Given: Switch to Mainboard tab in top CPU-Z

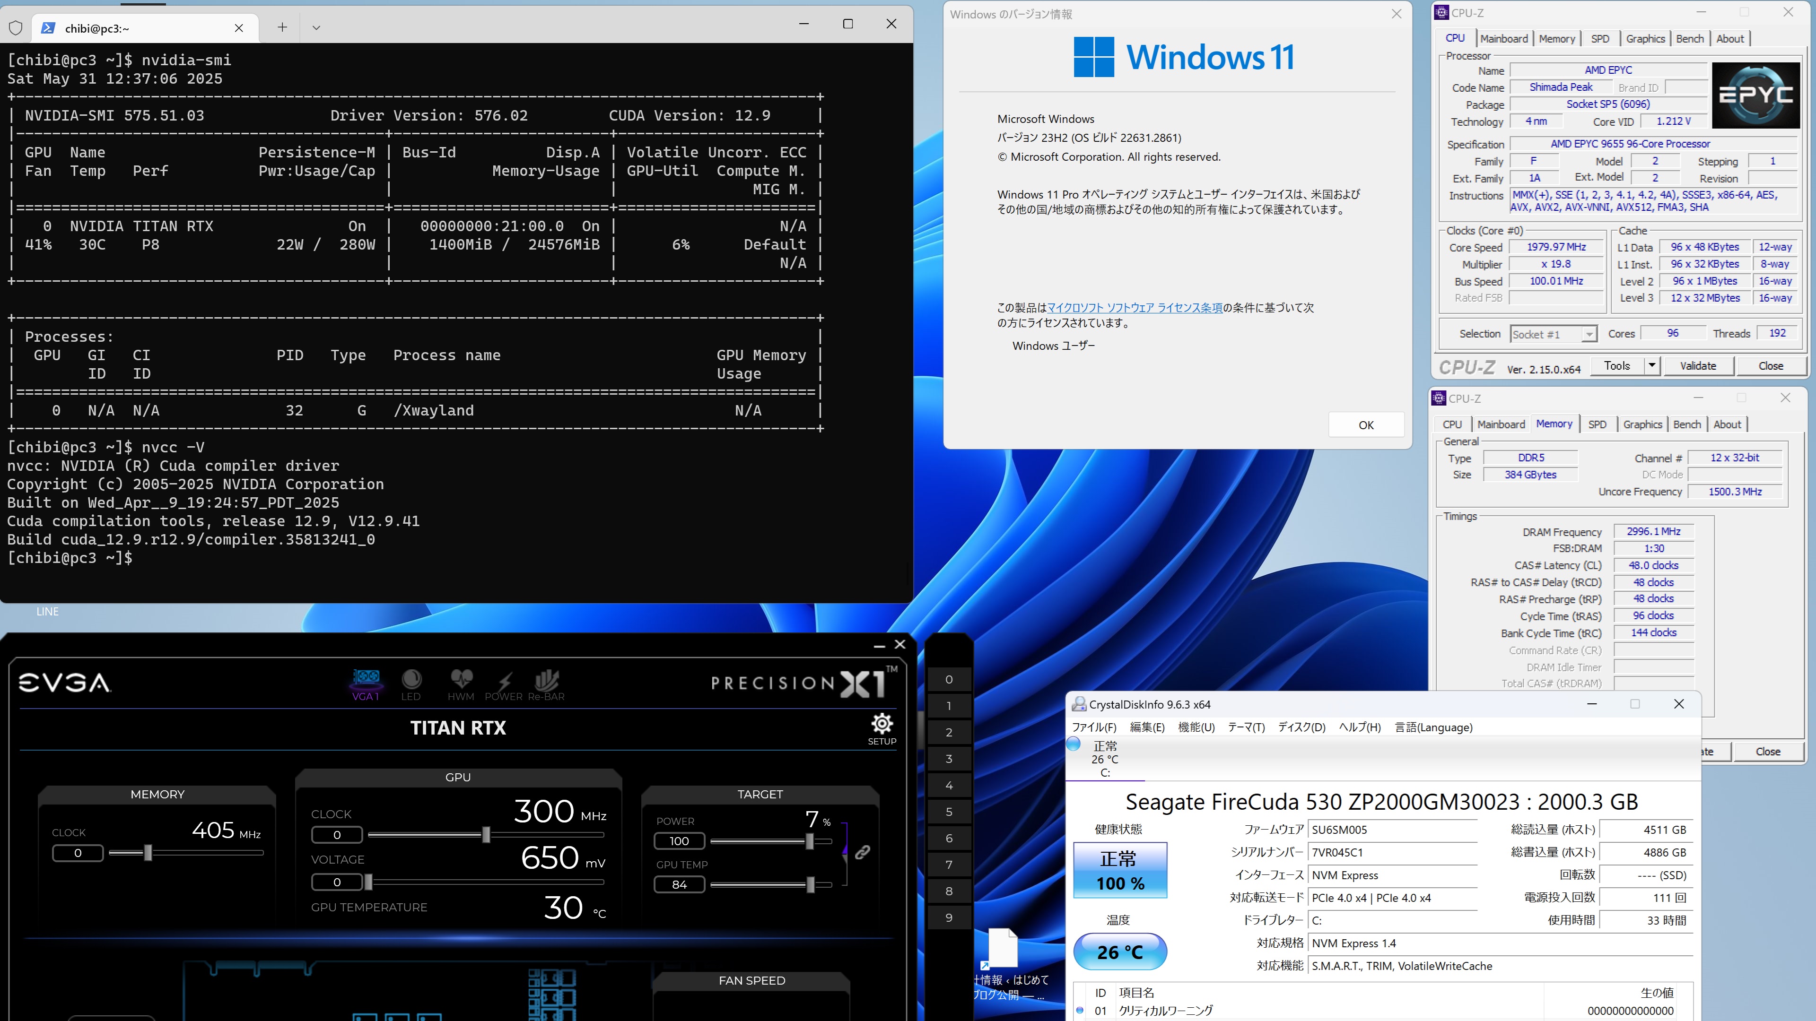Looking at the screenshot, I should point(1504,39).
